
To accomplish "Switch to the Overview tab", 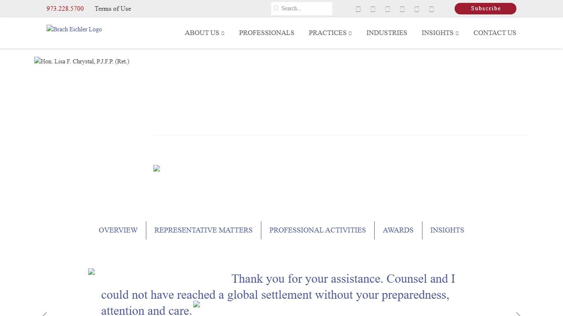I will pyautogui.click(x=118, y=230).
